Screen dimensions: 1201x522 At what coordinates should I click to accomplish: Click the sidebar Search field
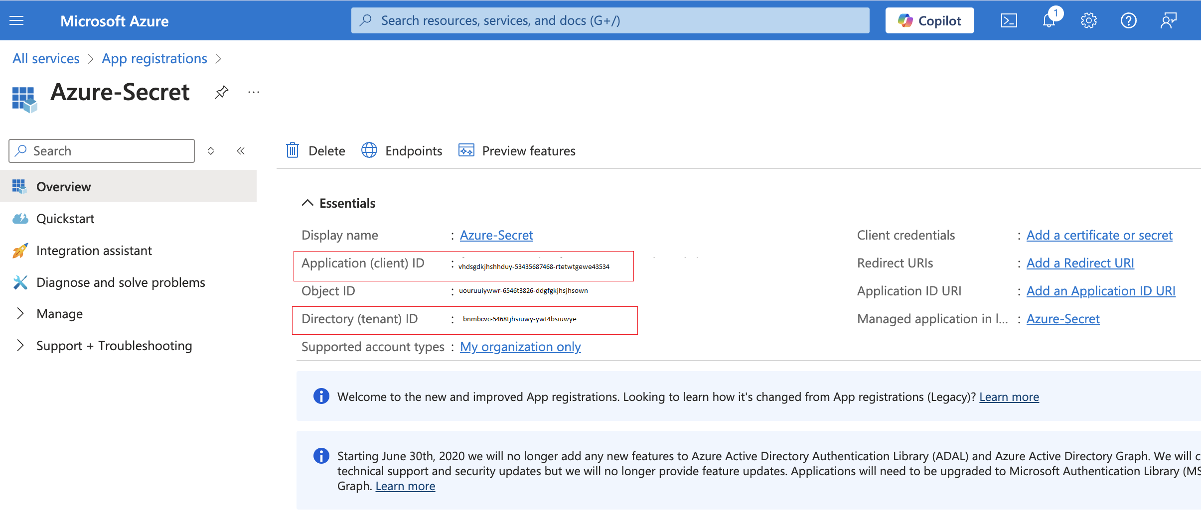click(x=102, y=151)
